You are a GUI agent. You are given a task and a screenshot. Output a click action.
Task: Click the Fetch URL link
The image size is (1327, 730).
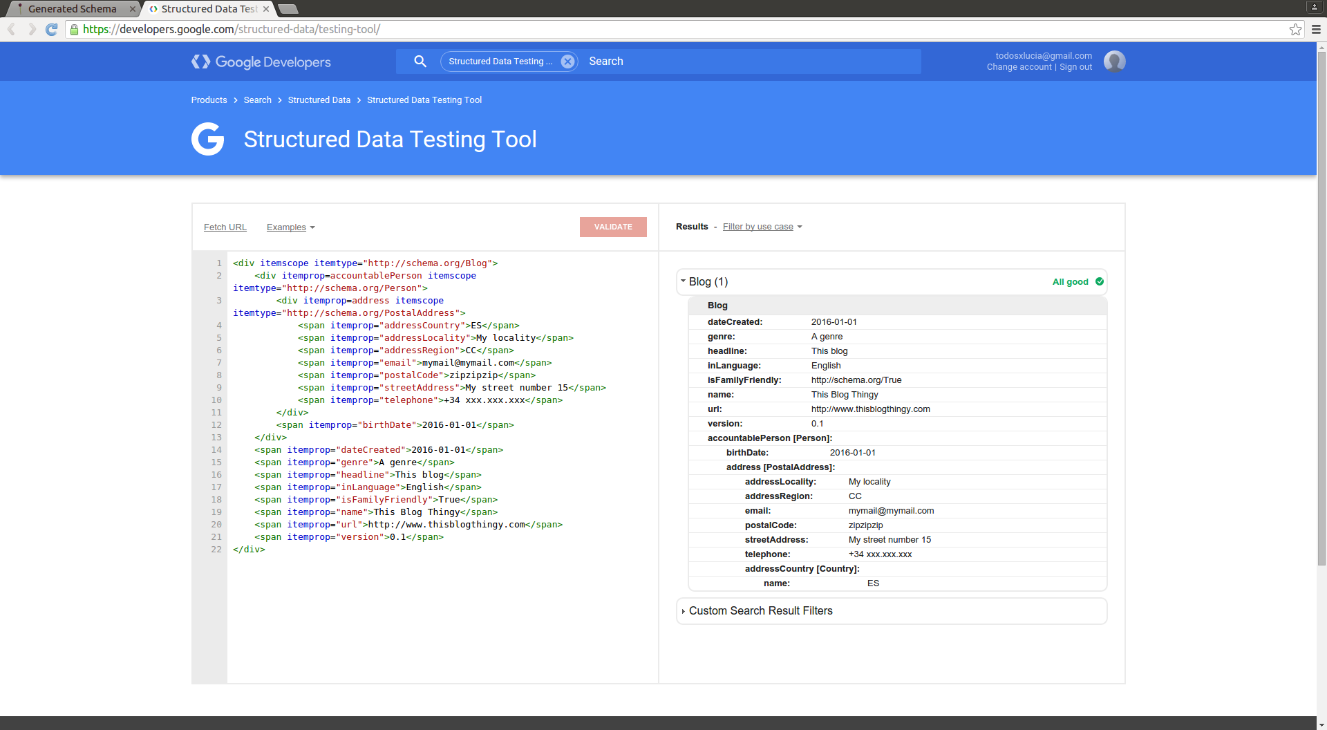pos(225,227)
